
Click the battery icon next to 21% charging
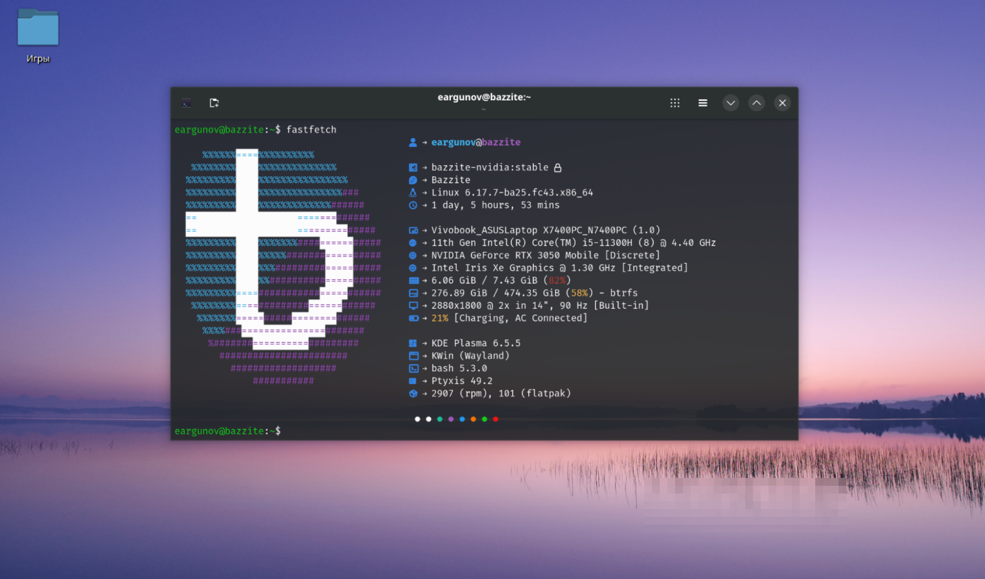413,318
